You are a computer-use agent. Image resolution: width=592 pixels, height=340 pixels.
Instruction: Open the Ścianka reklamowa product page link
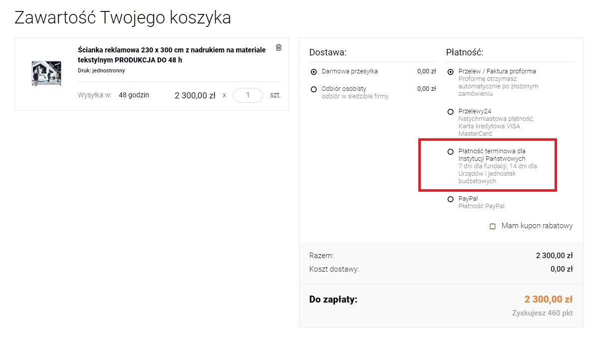(x=171, y=55)
